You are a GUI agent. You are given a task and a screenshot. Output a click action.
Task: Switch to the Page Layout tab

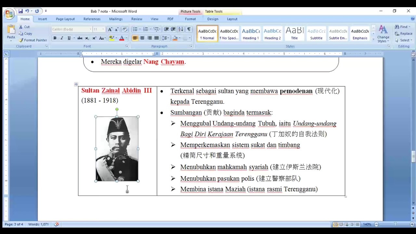click(65, 19)
